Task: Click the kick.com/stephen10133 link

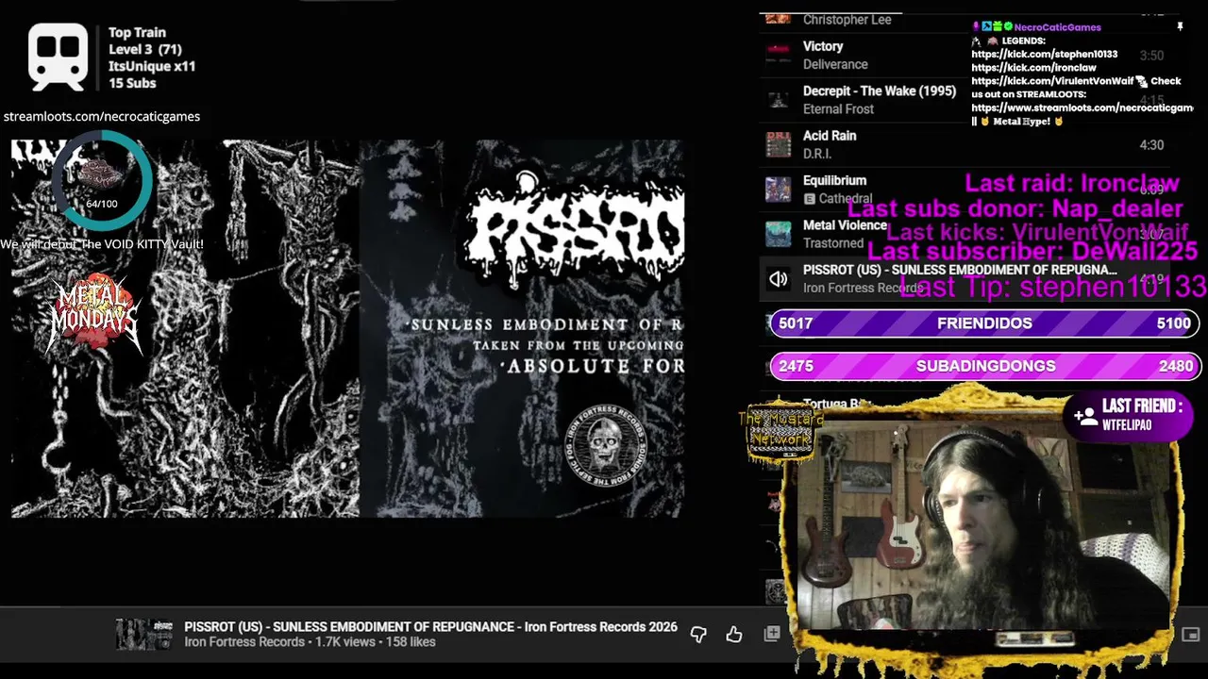Action: tap(1044, 55)
